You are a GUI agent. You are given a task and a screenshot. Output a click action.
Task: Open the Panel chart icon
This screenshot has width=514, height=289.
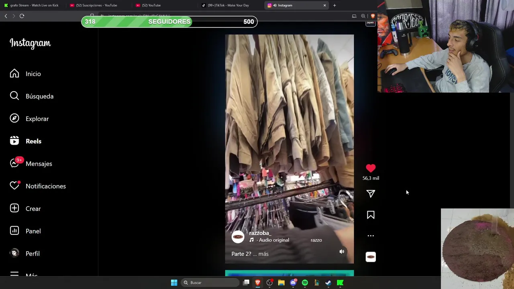14,231
